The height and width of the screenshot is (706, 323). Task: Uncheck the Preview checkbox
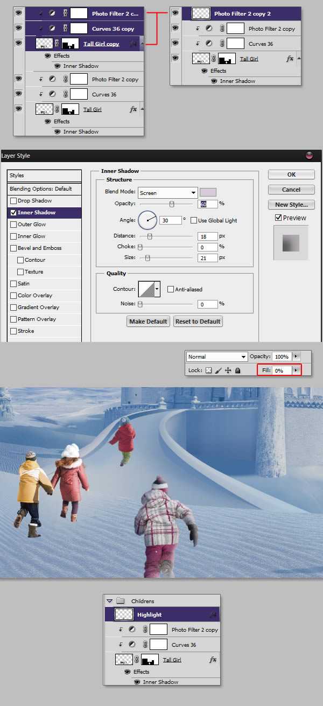point(278,218)
